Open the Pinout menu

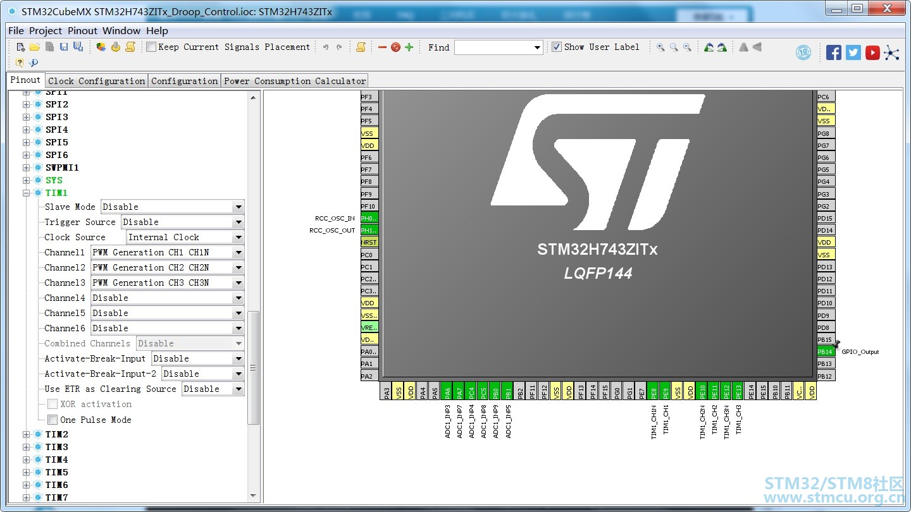pyautogui.click(x=83, y=30)
